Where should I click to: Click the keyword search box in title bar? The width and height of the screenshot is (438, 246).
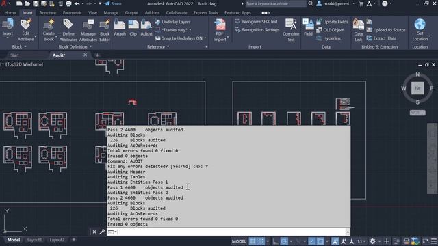coord(275,3)
